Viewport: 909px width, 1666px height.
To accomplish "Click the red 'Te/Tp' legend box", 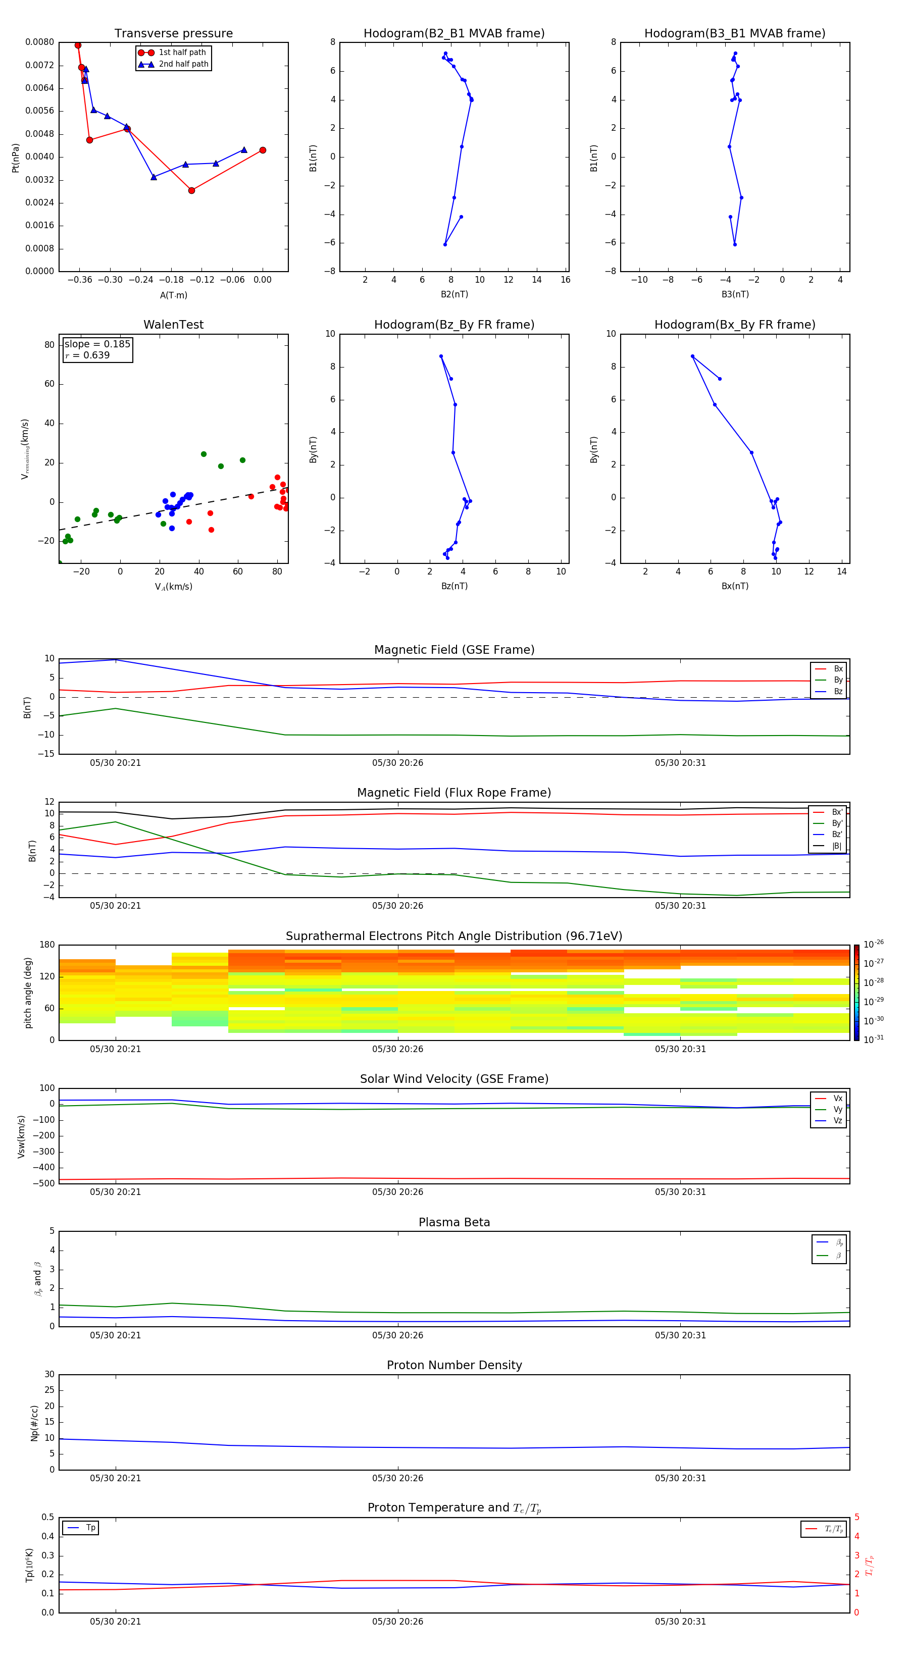I will 824,1529.
